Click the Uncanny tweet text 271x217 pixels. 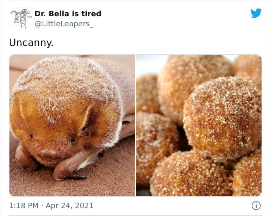pyautogui.click(x=31, y=42)
